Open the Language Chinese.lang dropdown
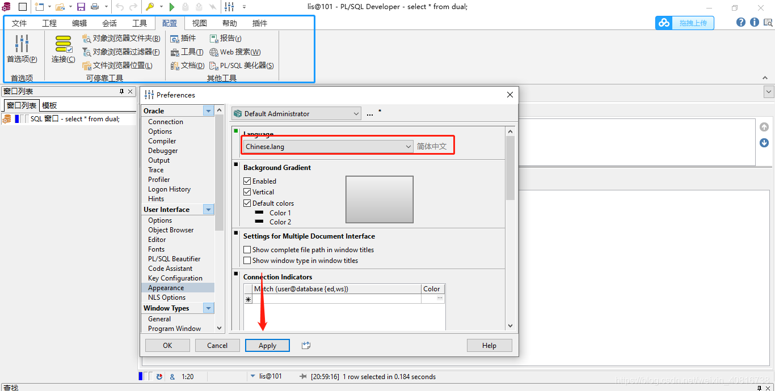This screenshot has height=391, width=775. tap(328, 146)
